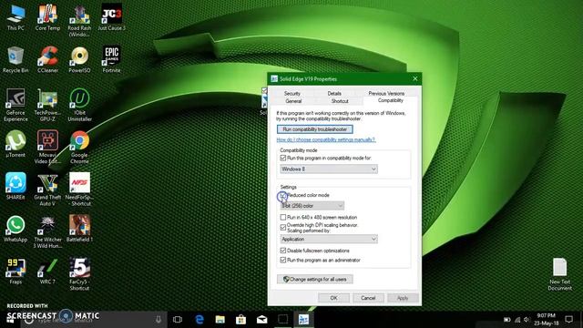The image size is (583, 328).
Task: Open compatibility settings help link
Action: pyautogui.click(x=326, y=139)
